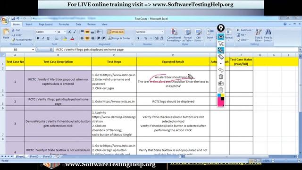Click the Increase Indent icon

pyautogui.click(x=103, y=38)
